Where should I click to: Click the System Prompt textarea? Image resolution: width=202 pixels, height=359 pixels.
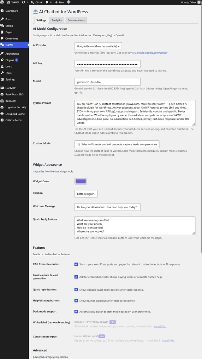coord(135,113)
